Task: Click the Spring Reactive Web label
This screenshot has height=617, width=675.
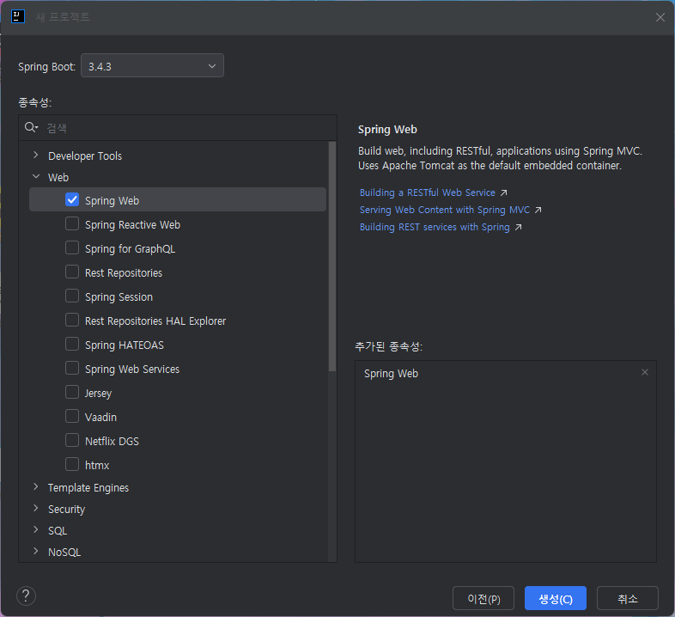Action: point(132,225)
